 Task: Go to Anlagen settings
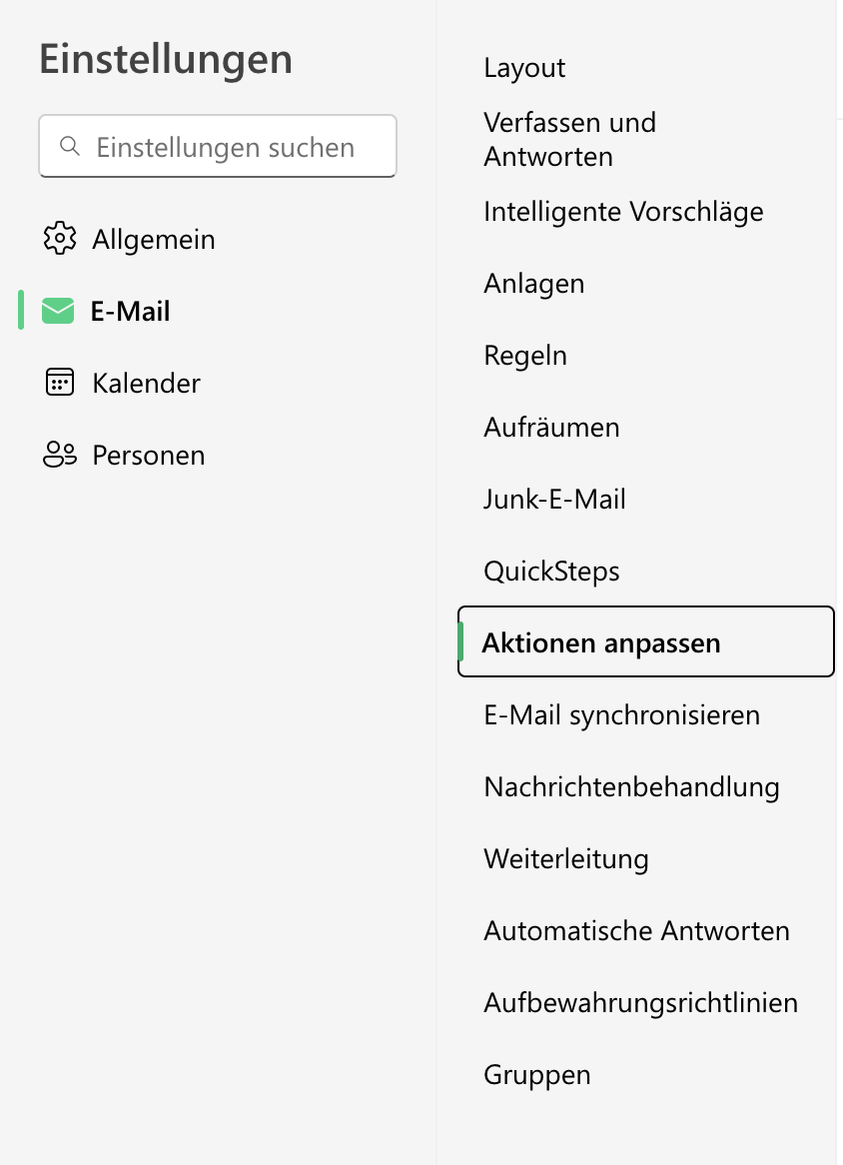[x=533, y=284]
